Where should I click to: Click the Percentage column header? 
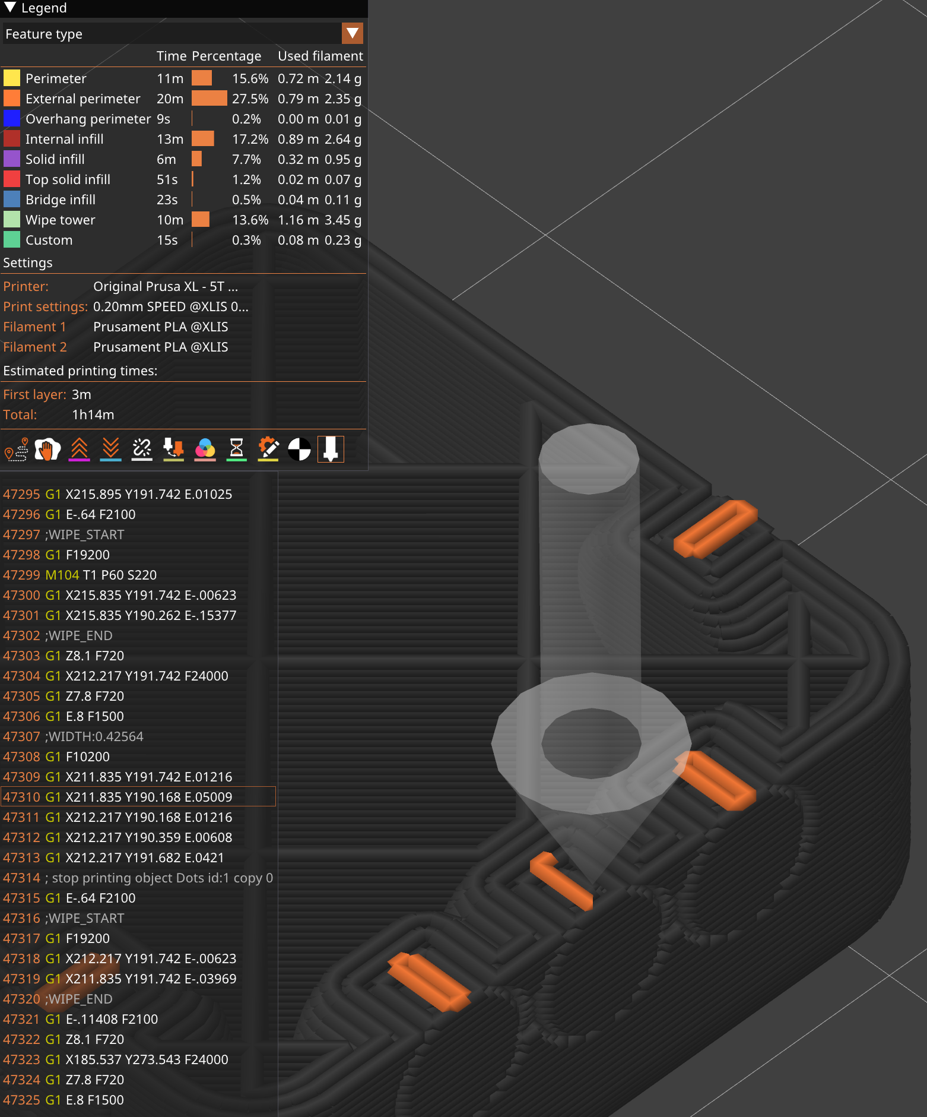226,56
